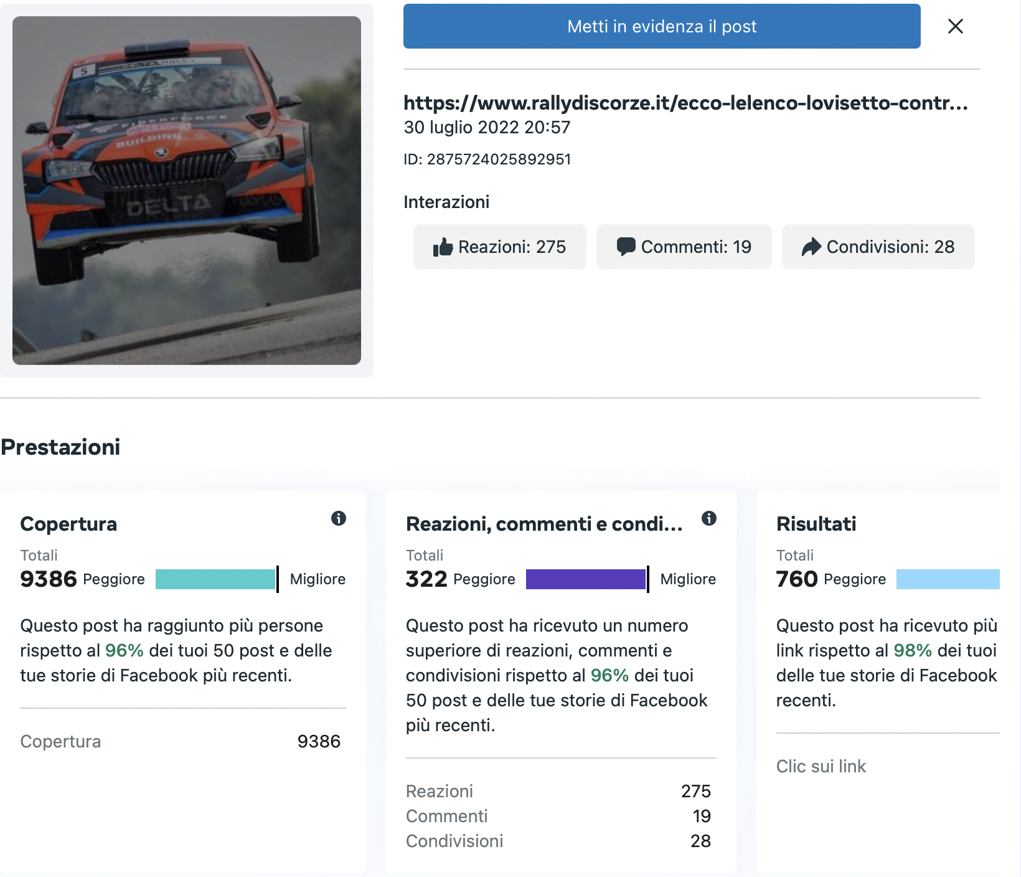The height and width of the screenshot is (877, 1021).
Task: Click the Commenti: 19 button
Action: click(684, 247)
